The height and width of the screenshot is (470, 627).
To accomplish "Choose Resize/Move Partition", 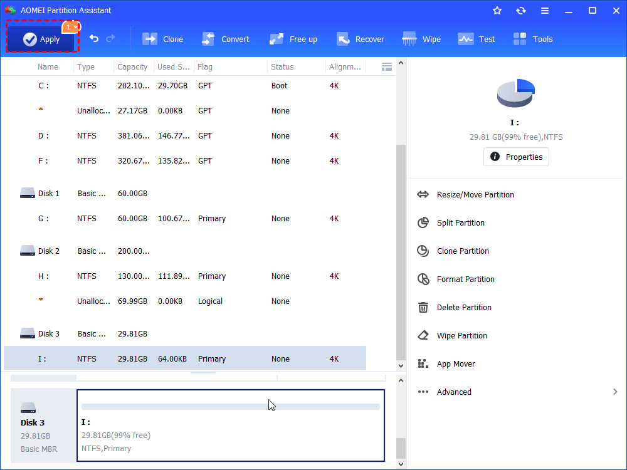I will pos(475,195).
